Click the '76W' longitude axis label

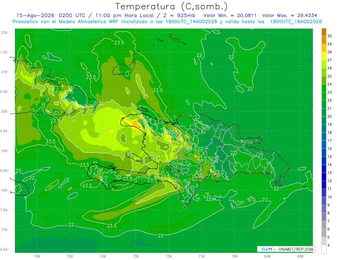[37, 256]
